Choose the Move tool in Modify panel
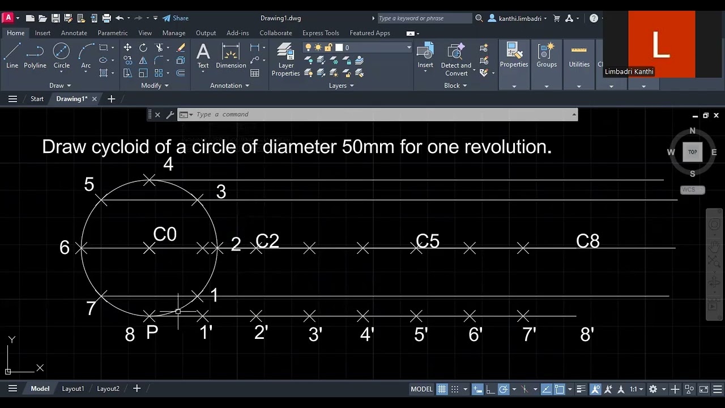The width and height of the screenshot is (725, 408). click(127, 48)
